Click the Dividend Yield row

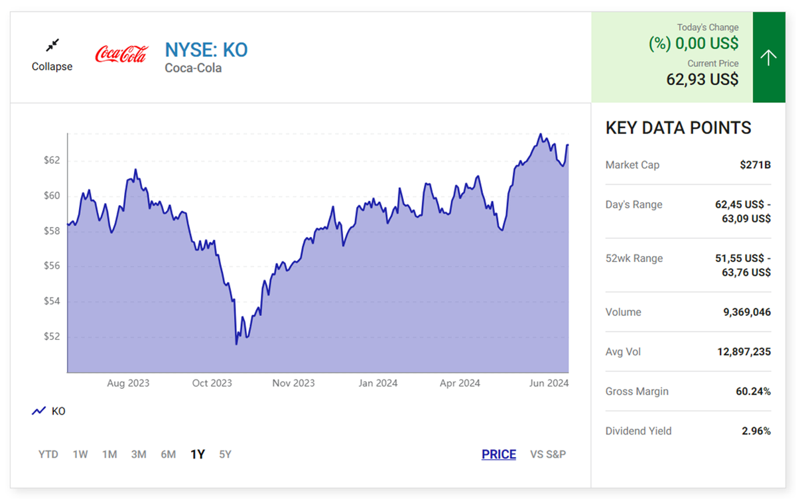688,431
